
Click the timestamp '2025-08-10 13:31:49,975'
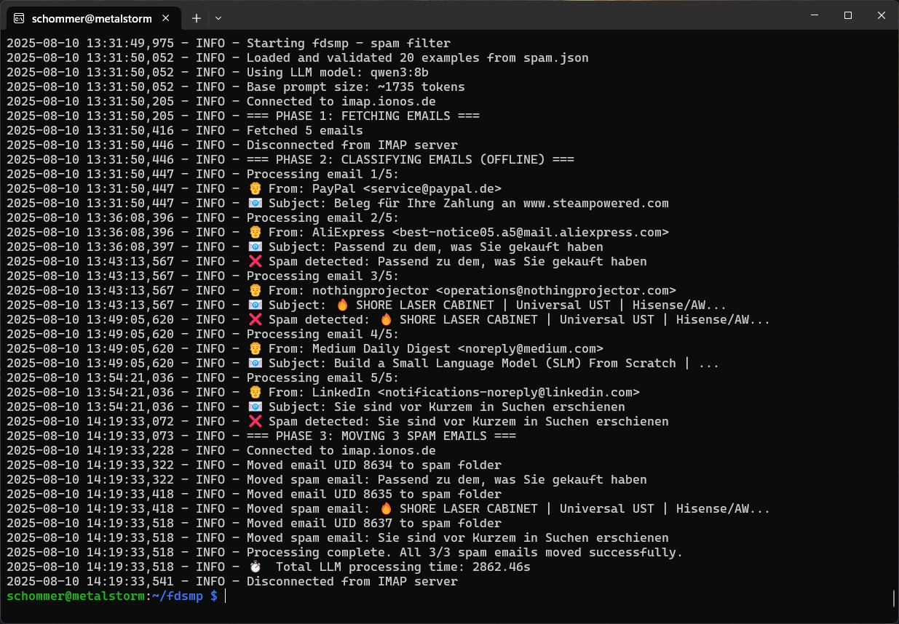click(x=90, y=43)
